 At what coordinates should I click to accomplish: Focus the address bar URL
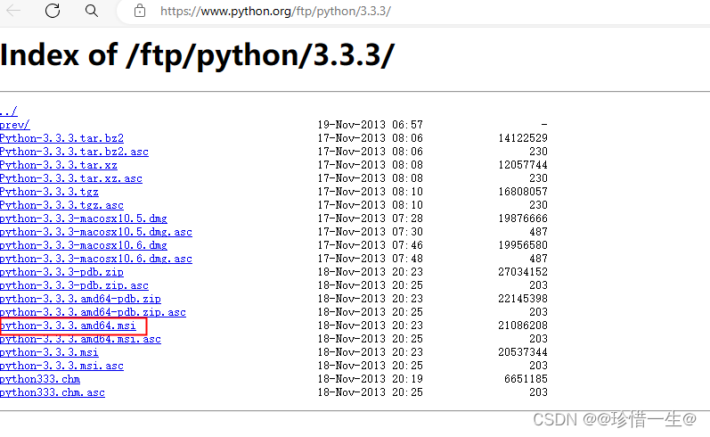point(275,11)
